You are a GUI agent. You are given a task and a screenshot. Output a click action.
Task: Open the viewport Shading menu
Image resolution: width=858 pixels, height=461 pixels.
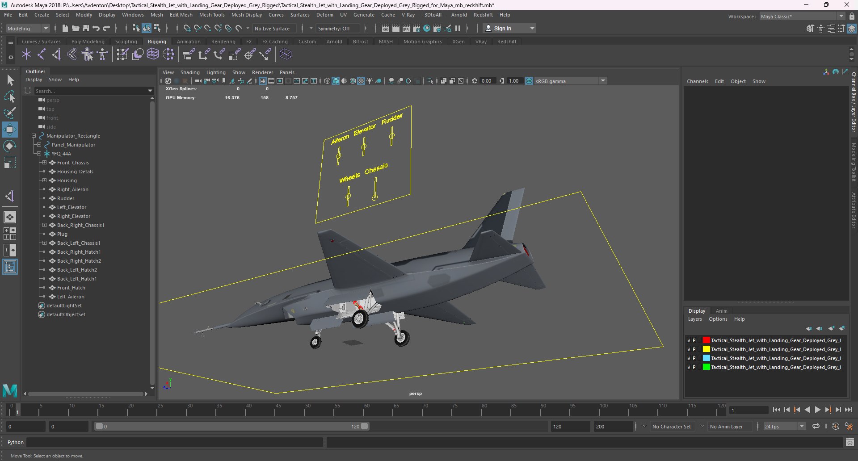[190, 72]
